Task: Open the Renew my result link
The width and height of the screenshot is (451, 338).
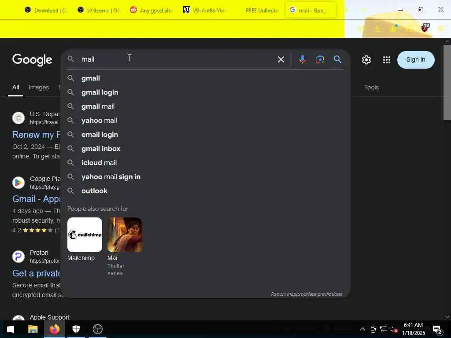Action: [x=36, y=135]
